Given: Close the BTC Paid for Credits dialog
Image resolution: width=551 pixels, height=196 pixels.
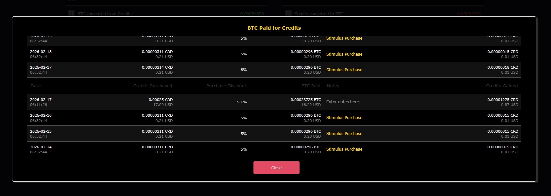Looking at the screenshot, I should (x=276, y=168).
